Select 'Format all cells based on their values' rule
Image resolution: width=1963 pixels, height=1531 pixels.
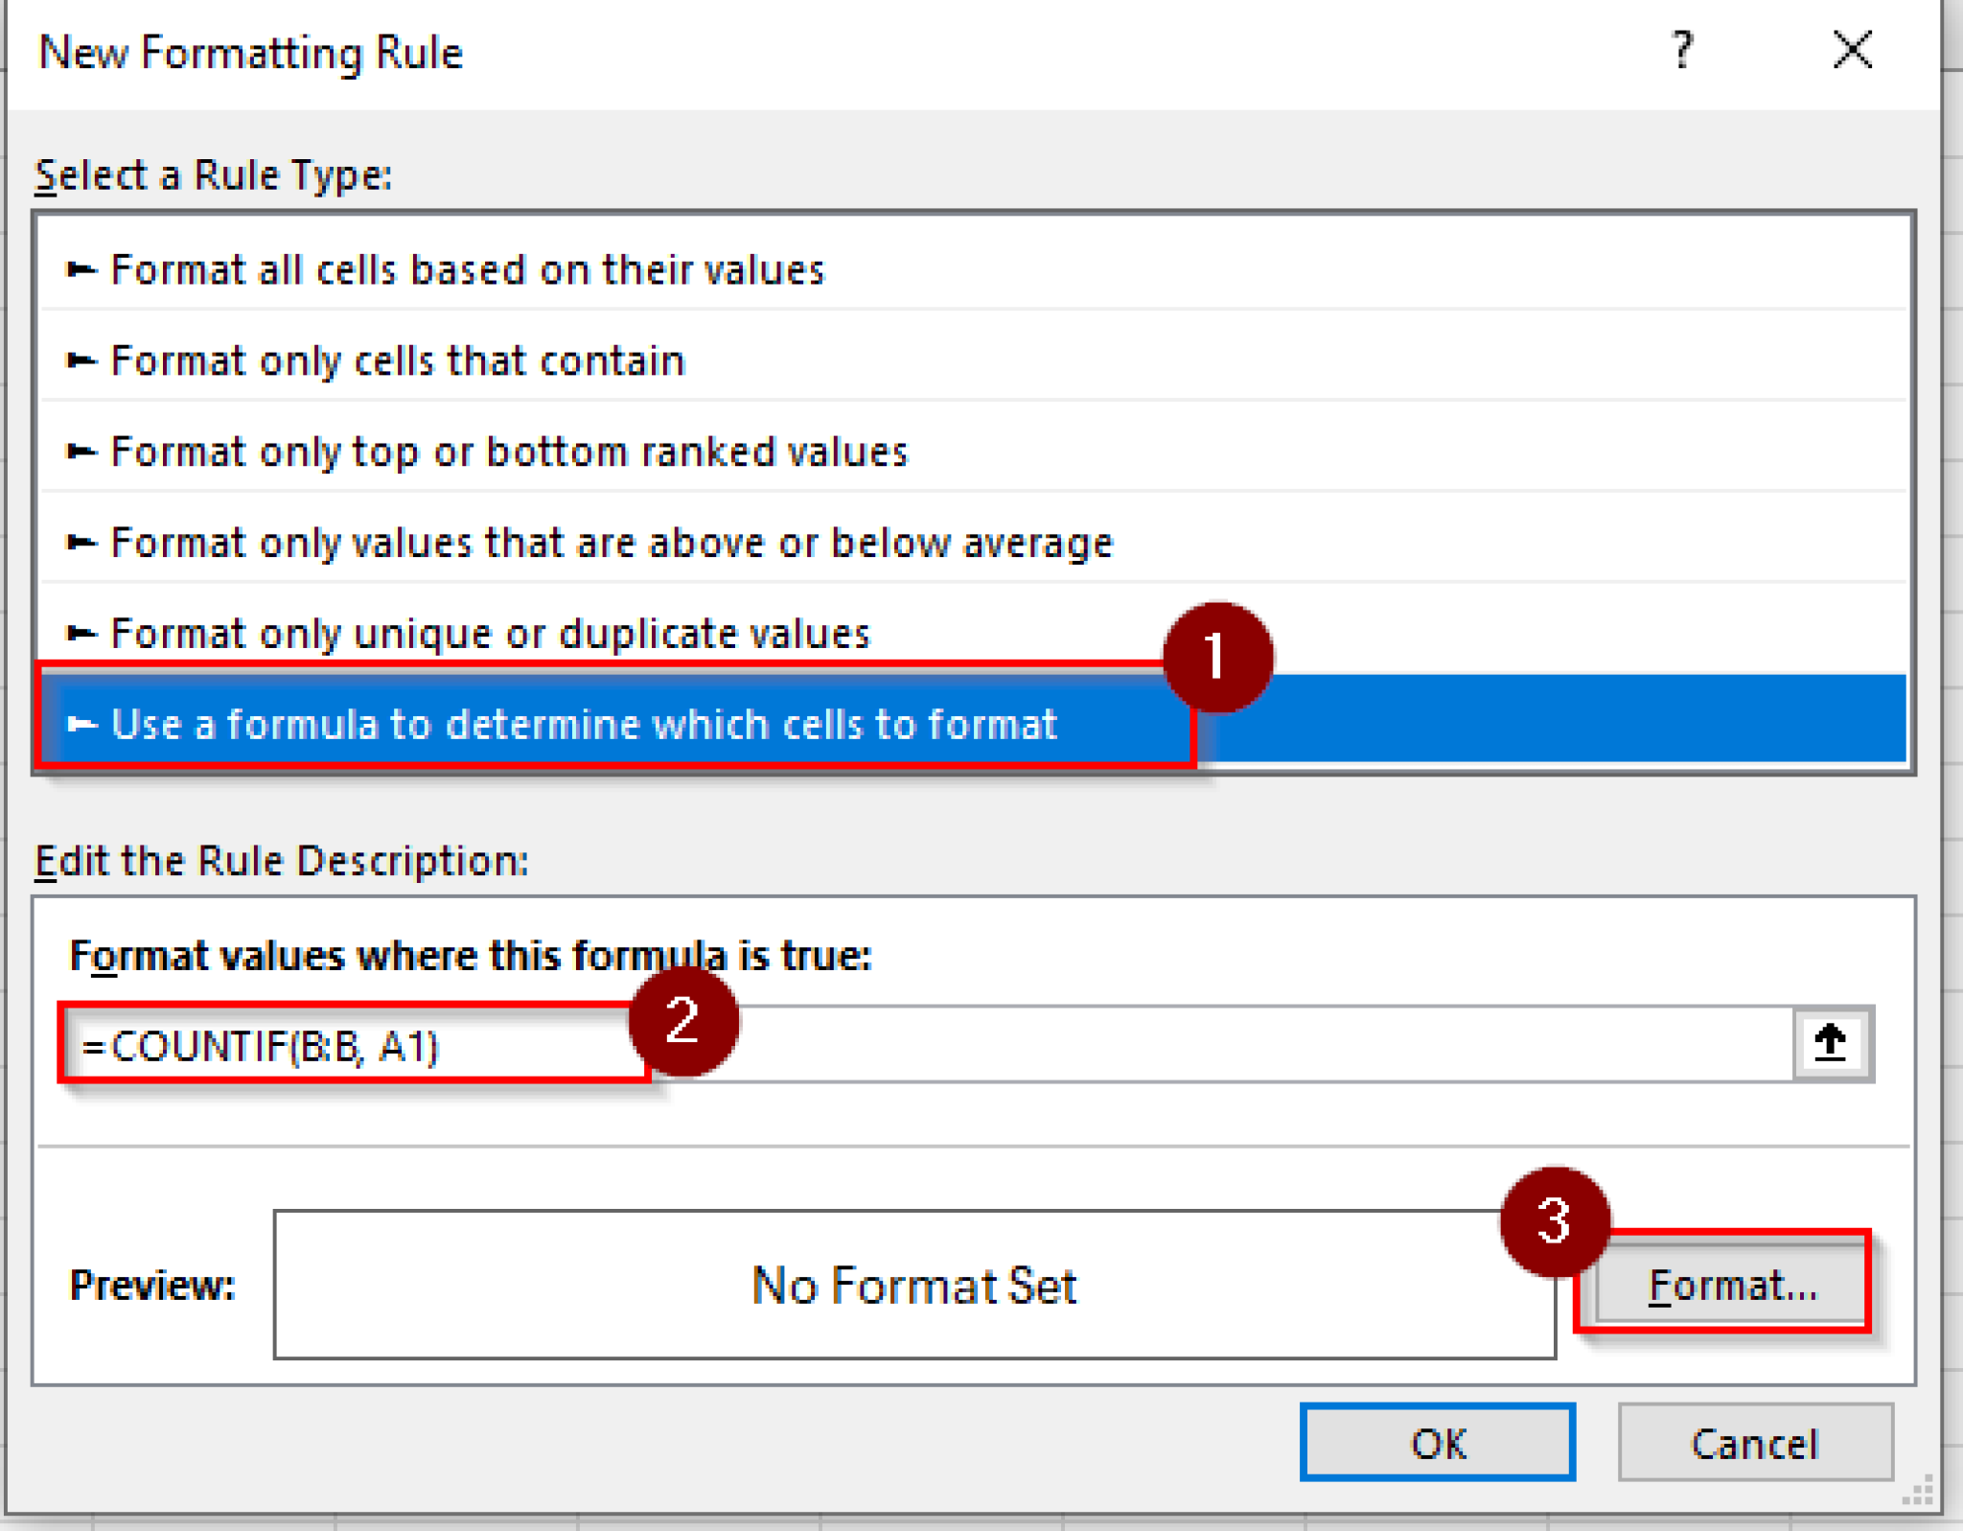coord(468,269)
